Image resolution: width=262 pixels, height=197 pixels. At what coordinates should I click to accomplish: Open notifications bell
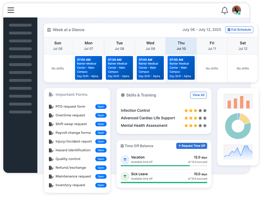coord(225,10)
